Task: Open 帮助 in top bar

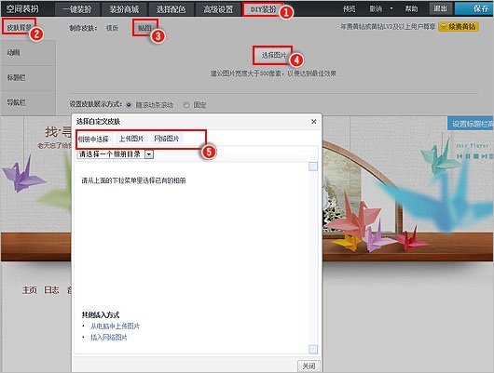Action: tap(411, 8)
